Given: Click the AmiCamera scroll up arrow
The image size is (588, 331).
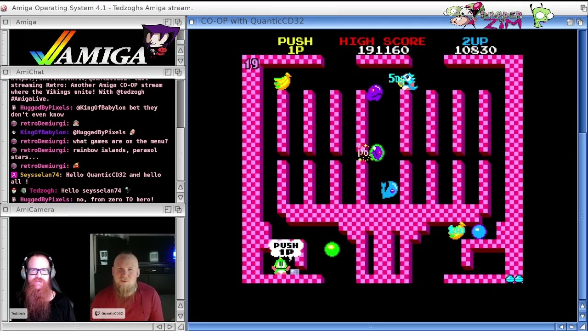Looking at the screenshot, I should pyautogui.click(x=181, y=306).
